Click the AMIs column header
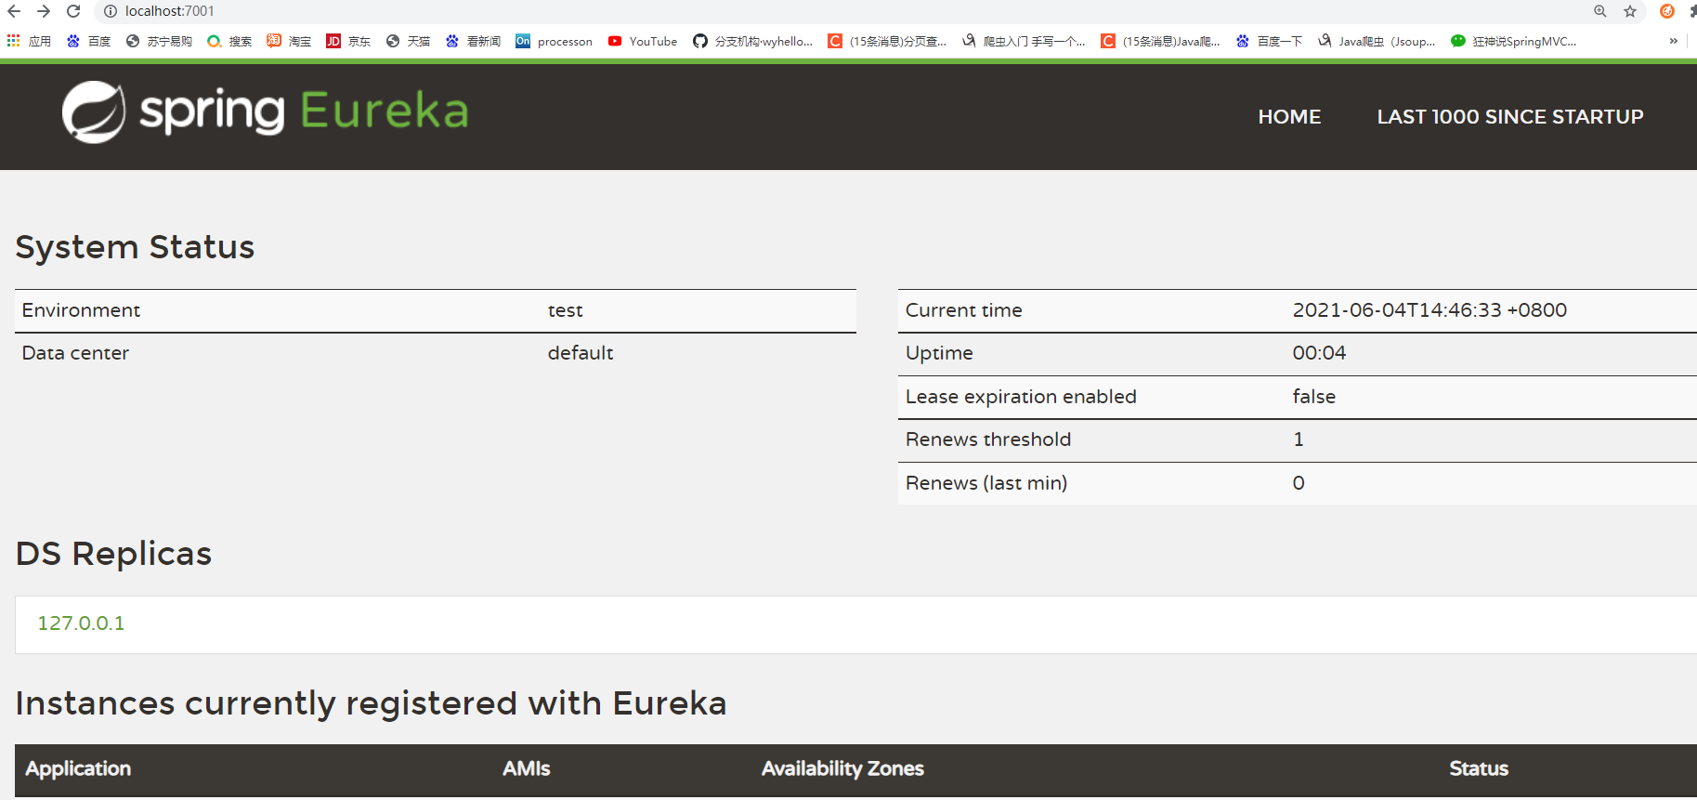 click(527, 768)
